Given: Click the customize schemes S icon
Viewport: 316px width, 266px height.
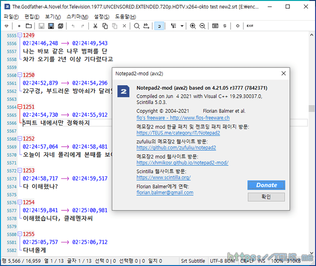Looking at the screenshot, I should [x=225, y=26].
